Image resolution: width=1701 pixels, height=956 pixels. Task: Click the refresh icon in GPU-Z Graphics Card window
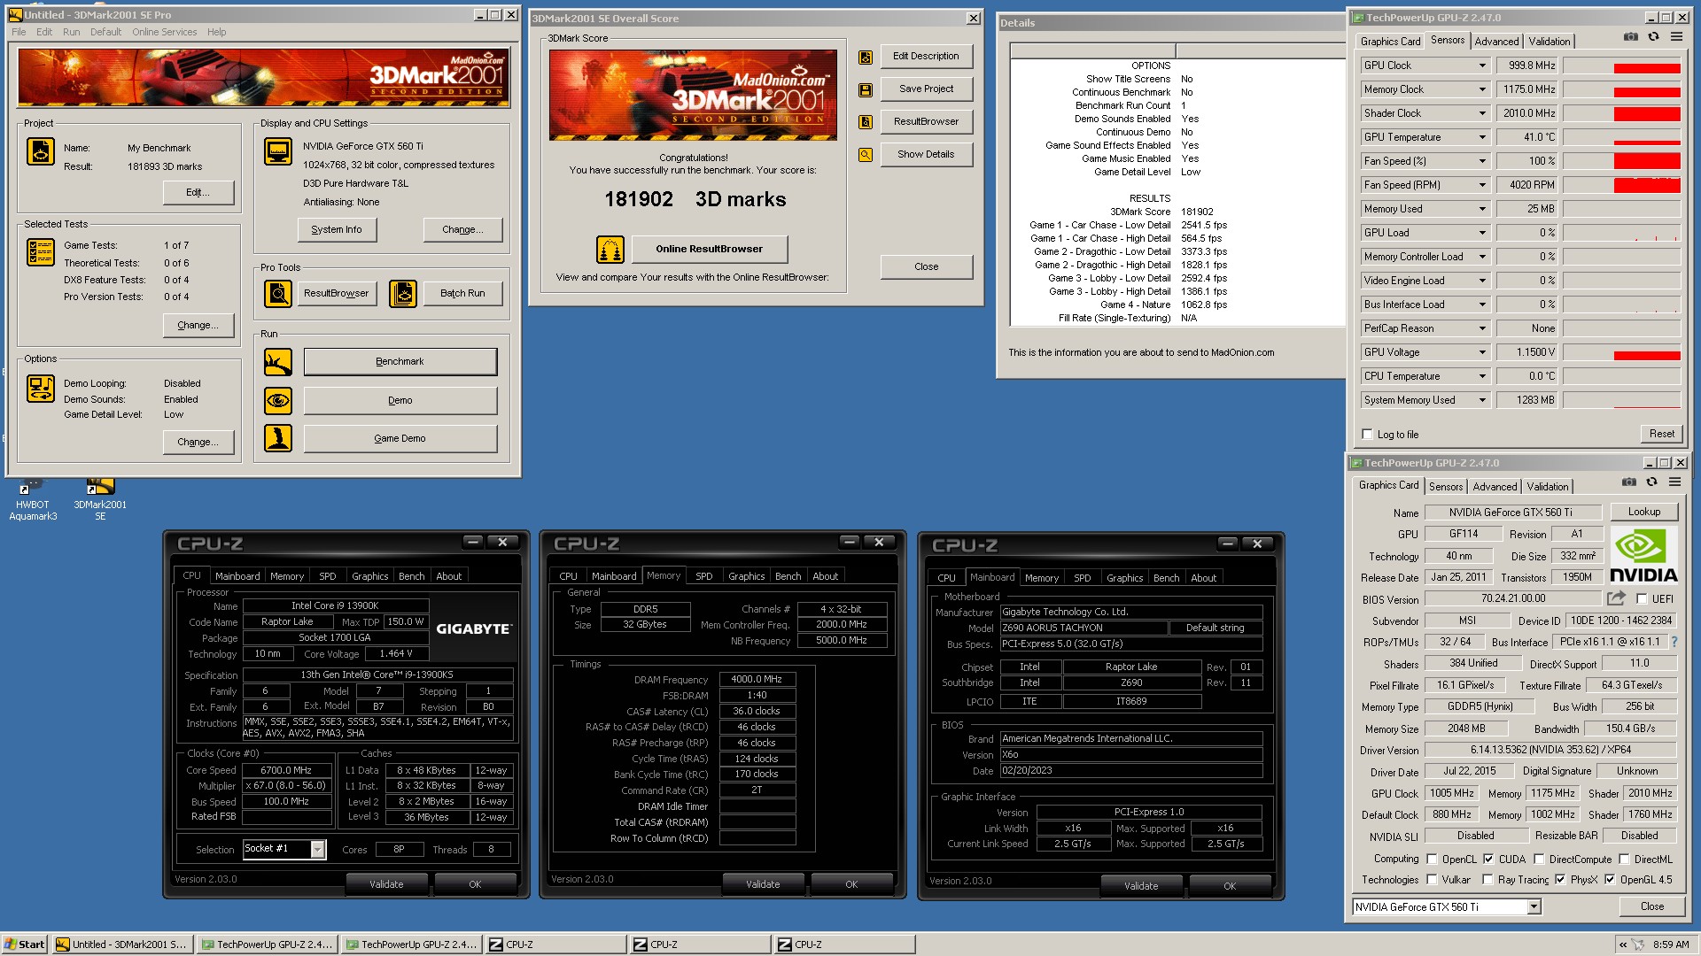(1651, 482)
